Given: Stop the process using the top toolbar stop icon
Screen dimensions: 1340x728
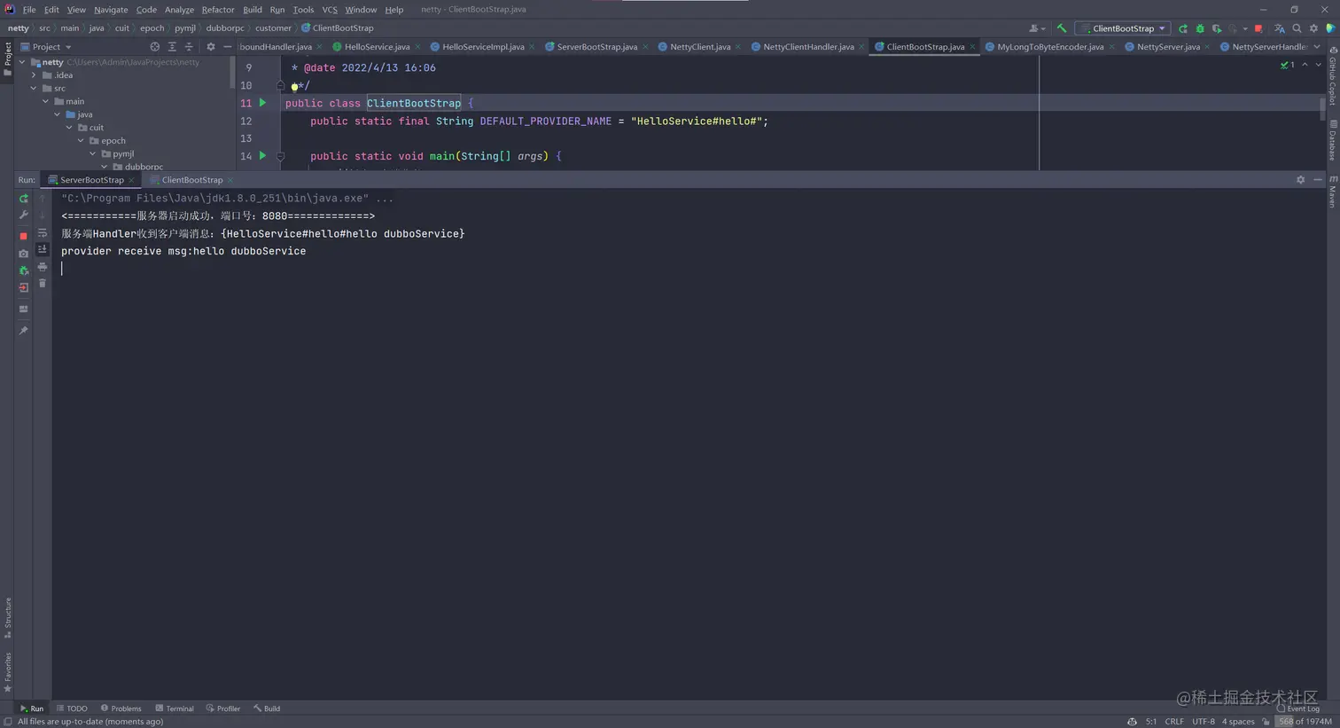Looking at the screenshot, I should [1258, 28].
